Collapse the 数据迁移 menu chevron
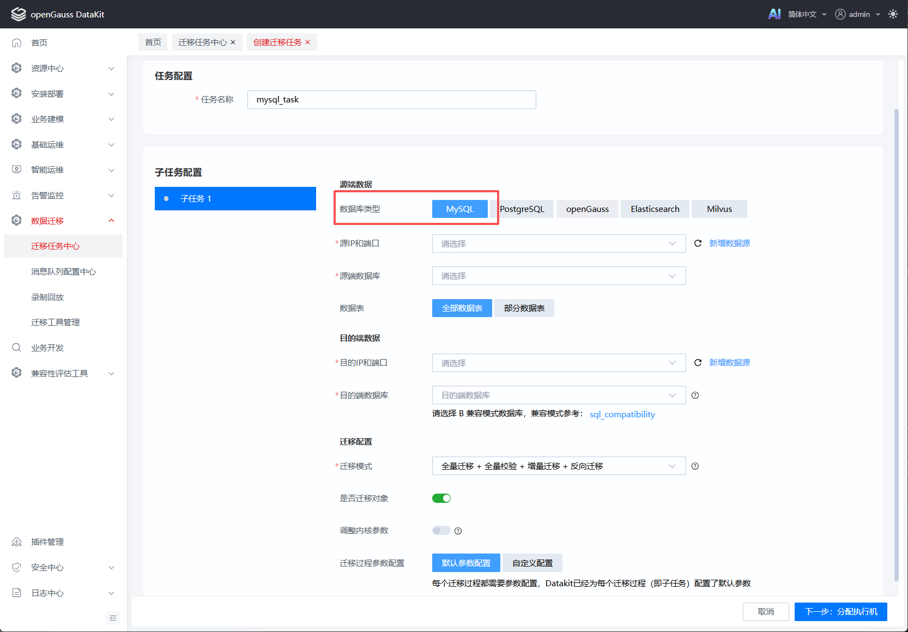This screenshot has width=908, height=632. 111,221
